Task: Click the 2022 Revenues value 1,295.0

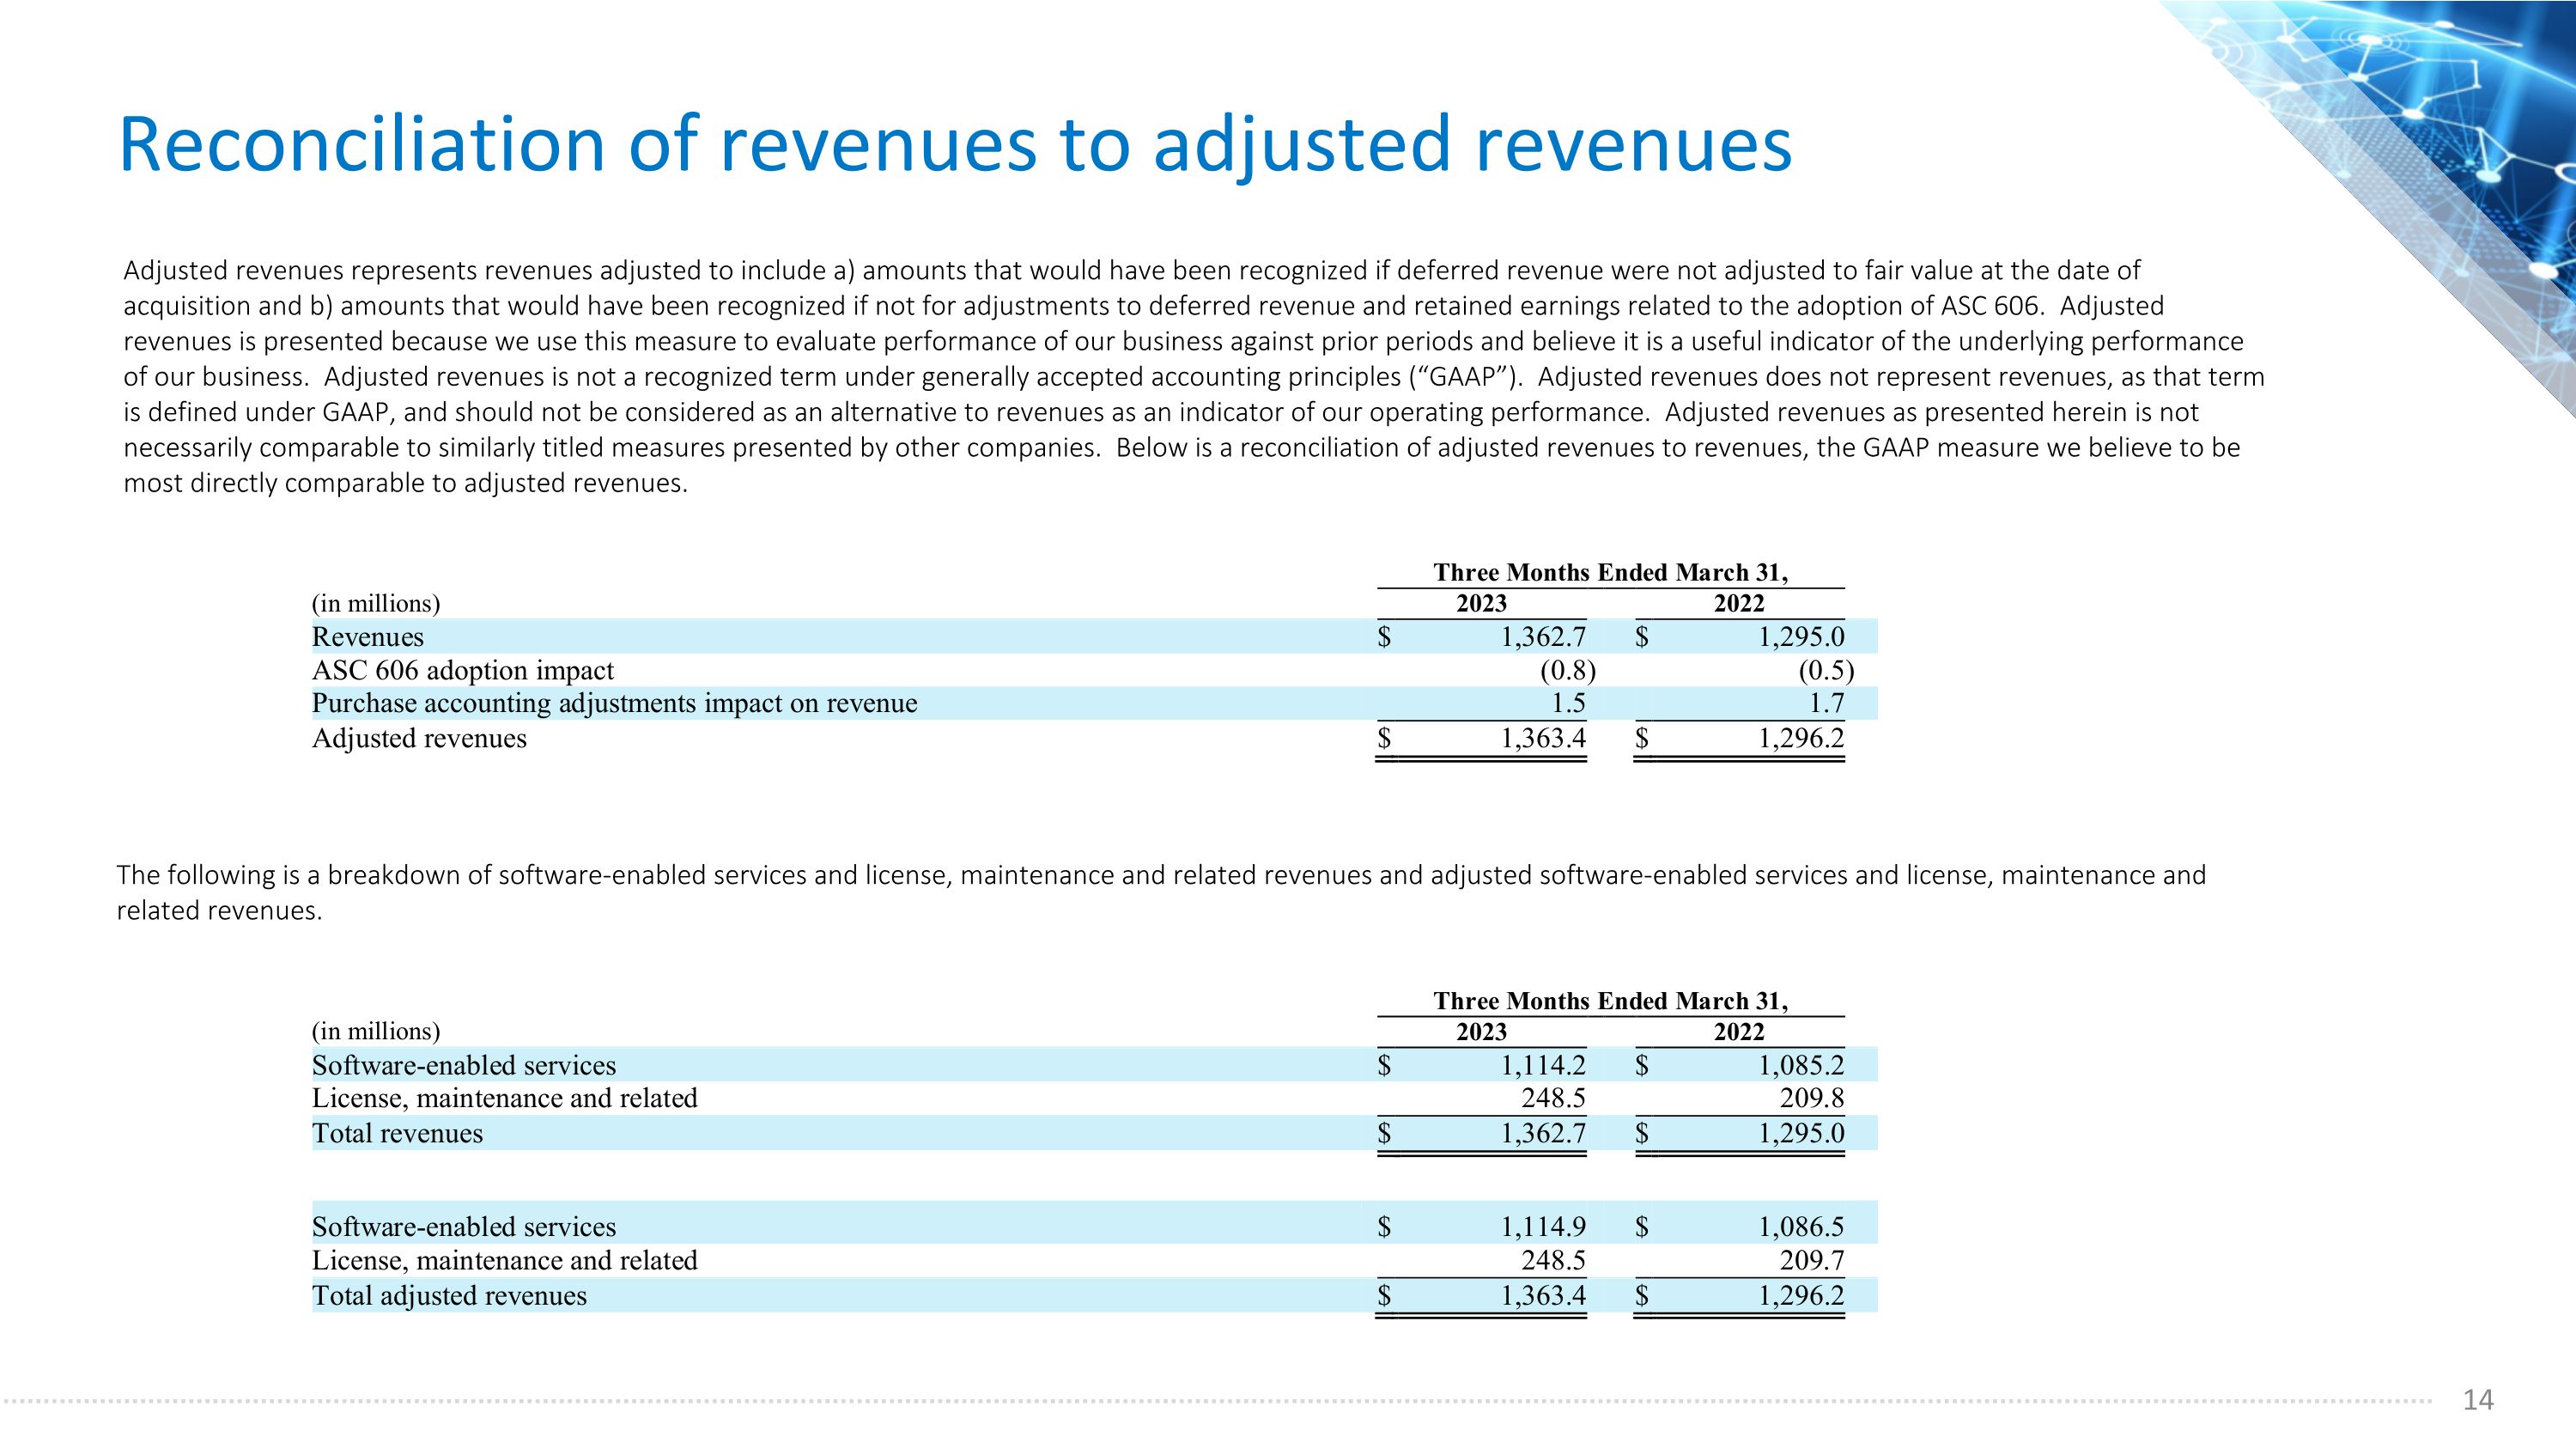Action: coord(1801,637)
